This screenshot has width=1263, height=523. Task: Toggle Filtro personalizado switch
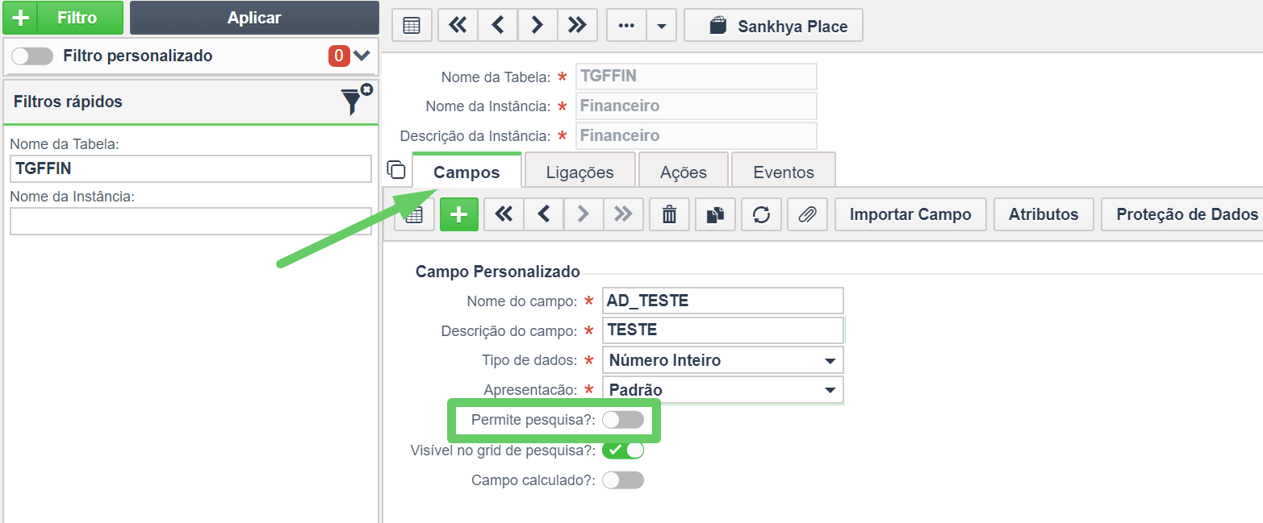[32, 56]
